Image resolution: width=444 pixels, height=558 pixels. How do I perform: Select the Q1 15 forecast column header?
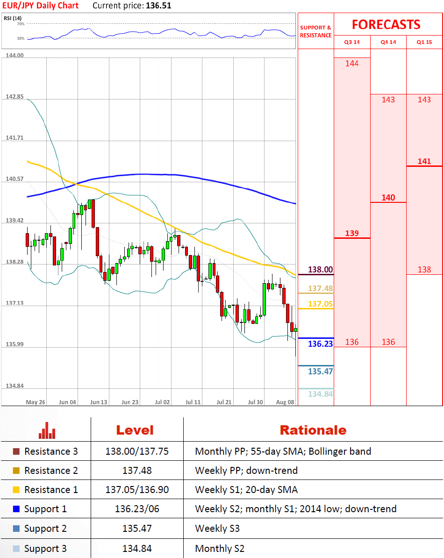(x=424, y=42)
